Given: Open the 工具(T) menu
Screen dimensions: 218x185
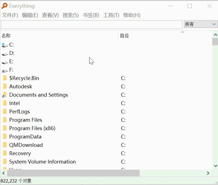Looking at the screenshot, I should coord(111,15).
